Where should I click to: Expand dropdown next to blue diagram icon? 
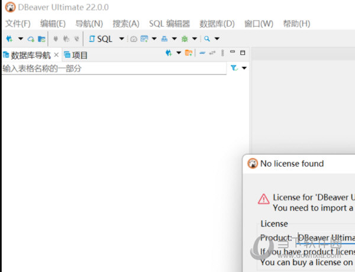(175, 38)
